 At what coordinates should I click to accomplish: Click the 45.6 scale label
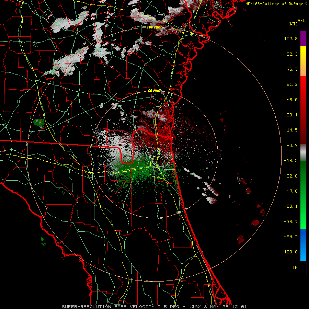click(292, 100)
